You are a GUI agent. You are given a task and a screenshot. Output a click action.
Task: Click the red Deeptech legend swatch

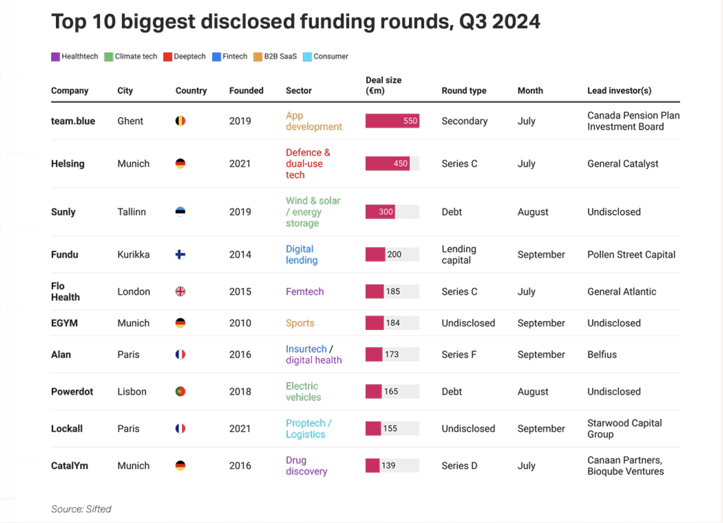click(x=168, y=57)
